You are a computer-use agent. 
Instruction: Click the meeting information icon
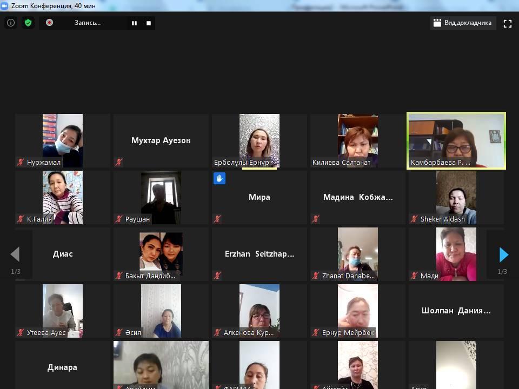(x=10, y=23)
